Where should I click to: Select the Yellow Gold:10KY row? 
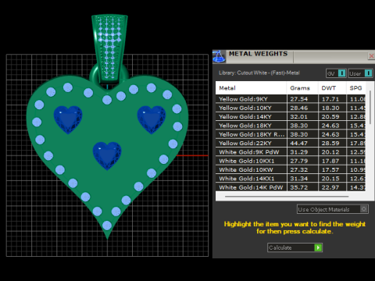[291, 108]
